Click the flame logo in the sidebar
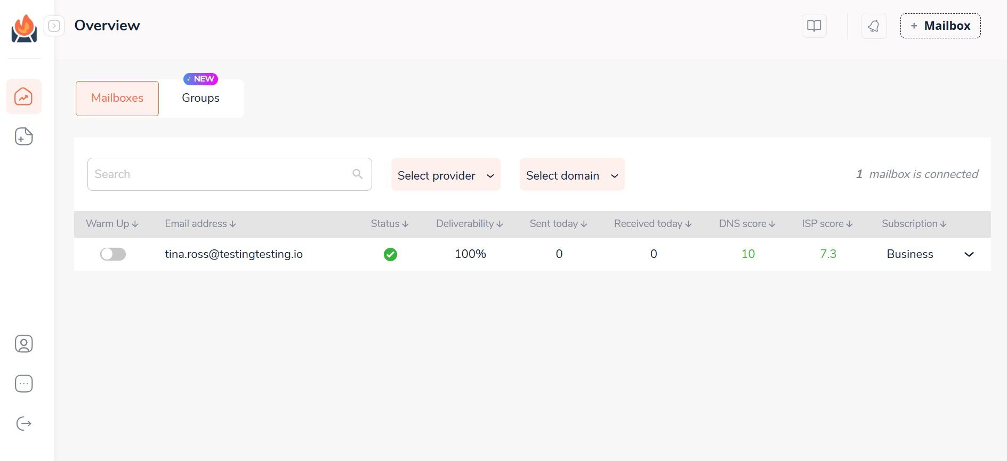The image size is (1007, 461). coord(24,29)
